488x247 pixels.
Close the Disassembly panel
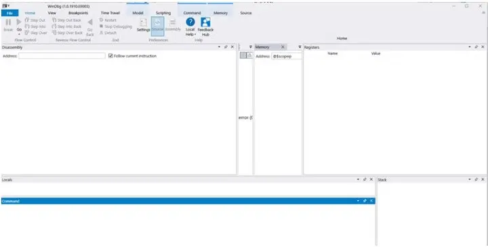[x=232, y=47]
